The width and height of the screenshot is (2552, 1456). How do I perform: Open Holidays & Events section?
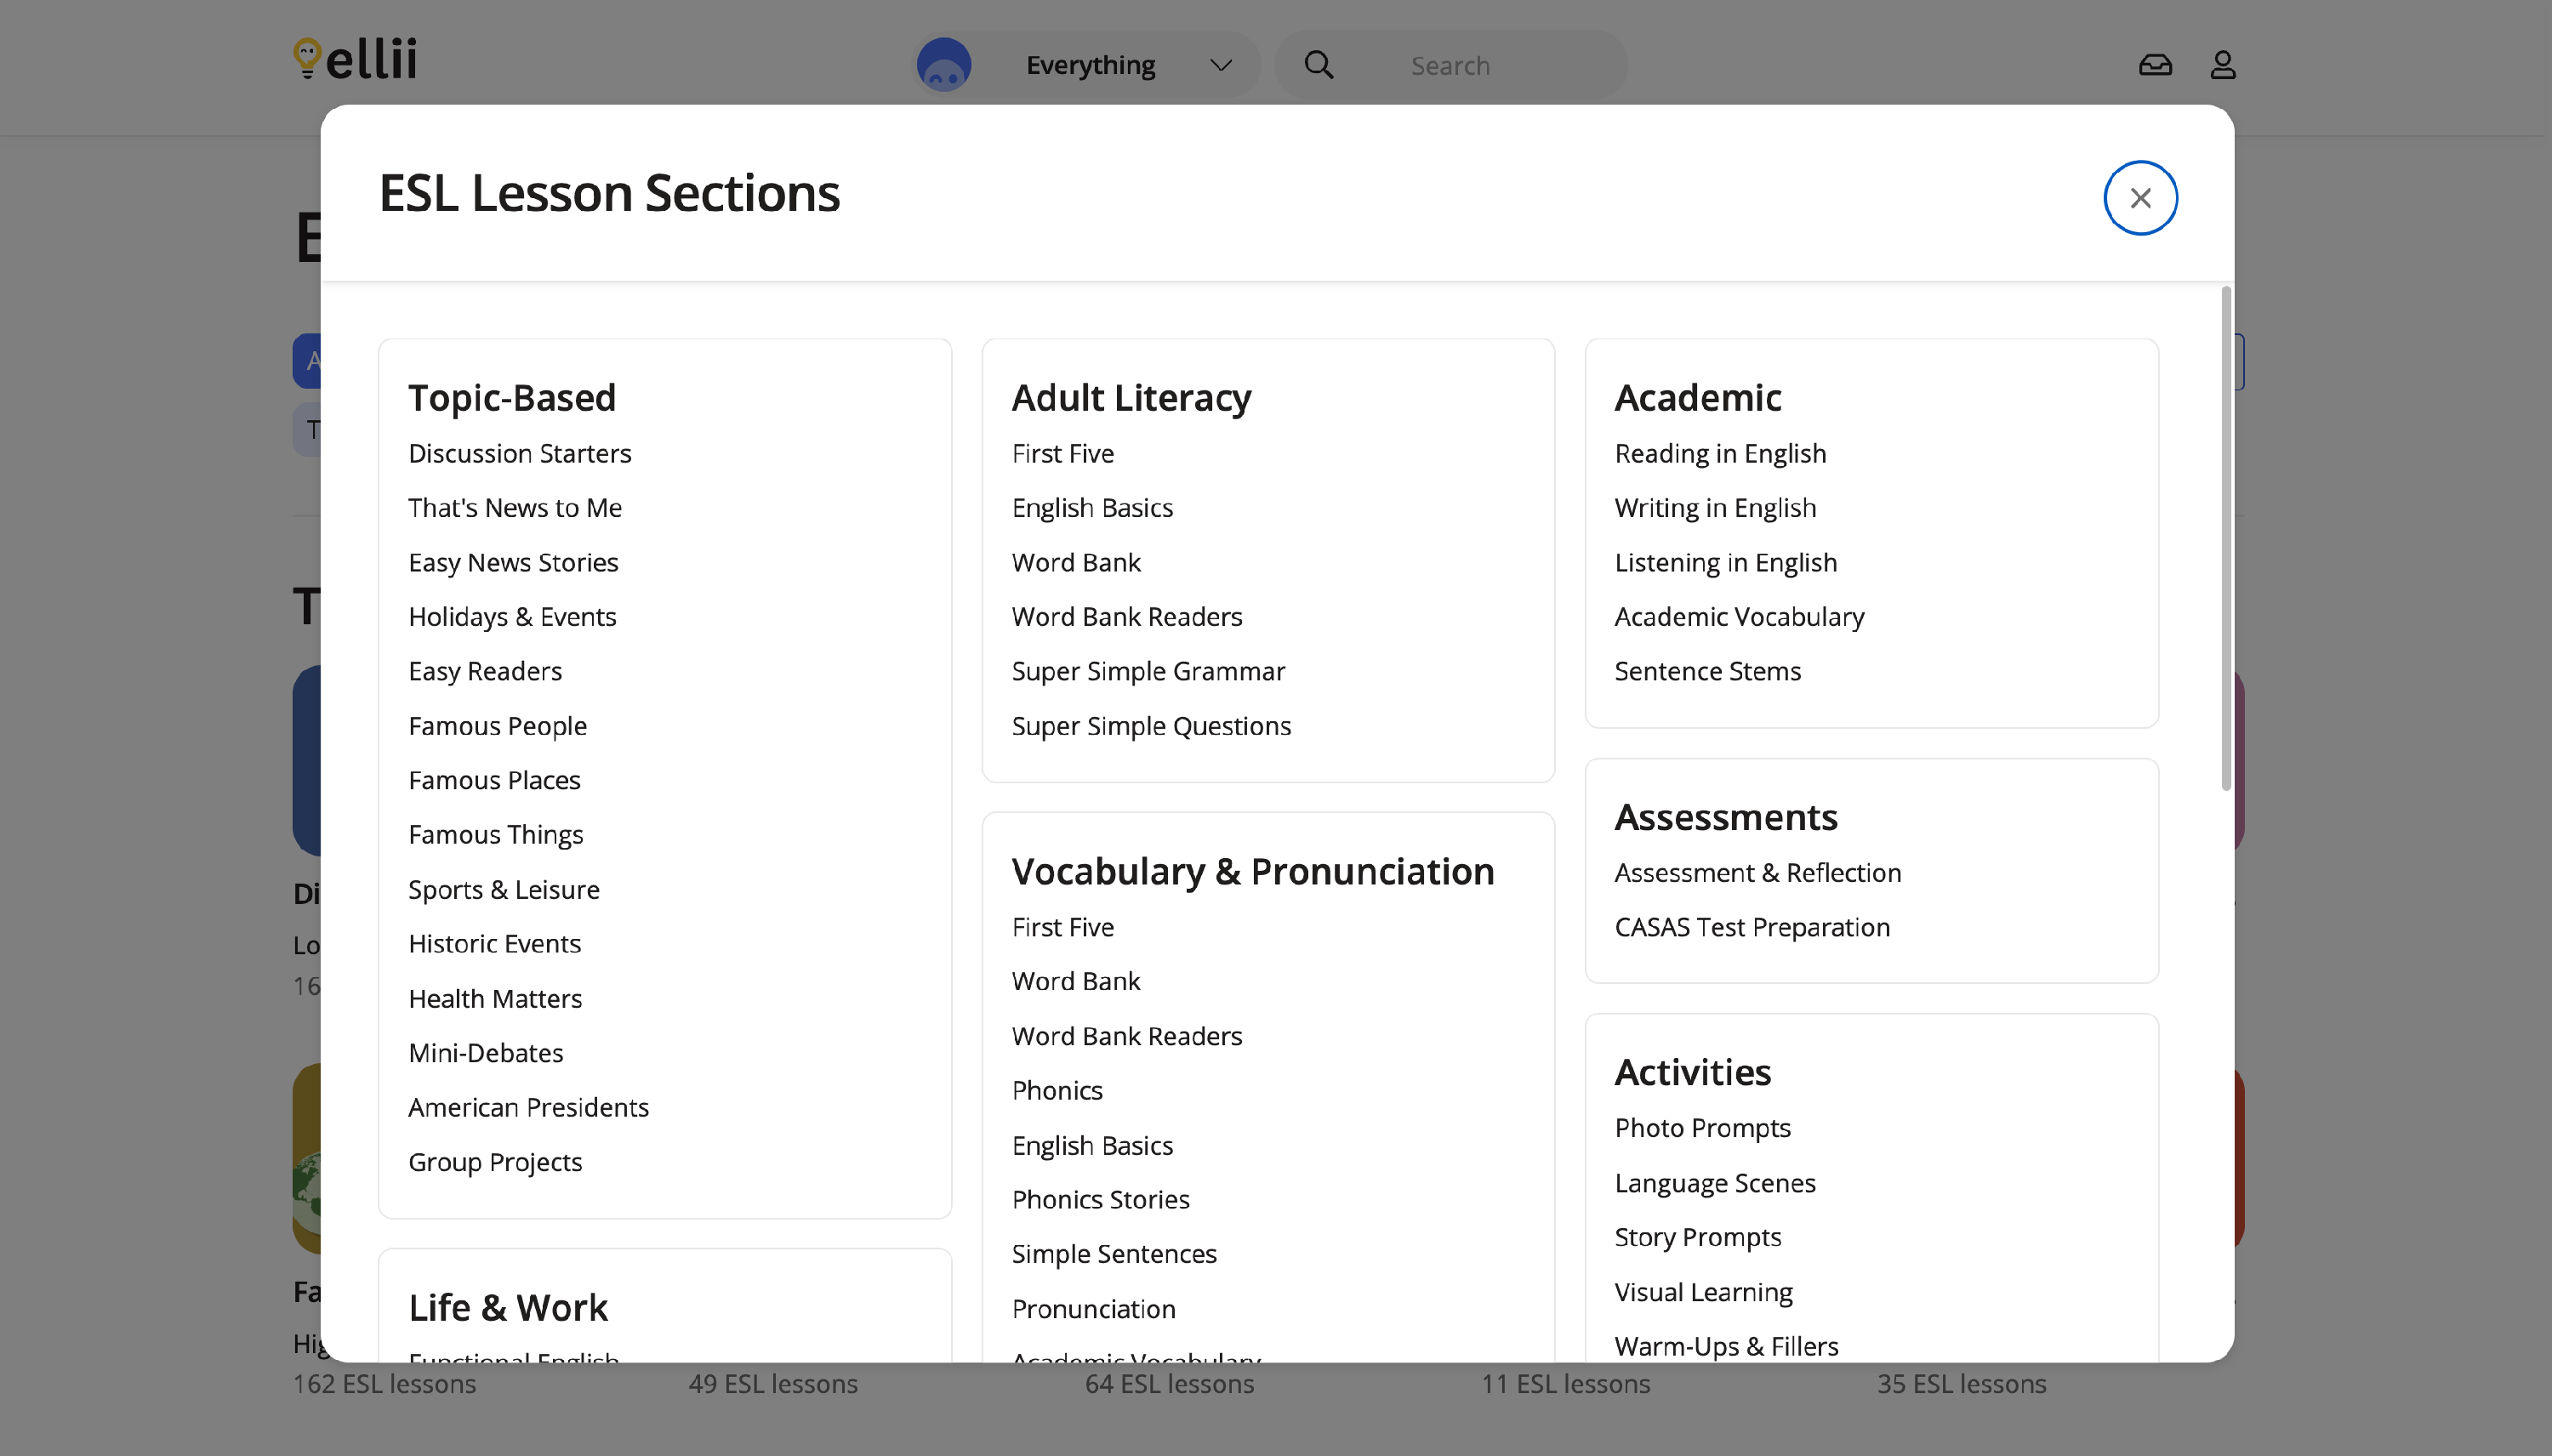[x=512, y=616]
